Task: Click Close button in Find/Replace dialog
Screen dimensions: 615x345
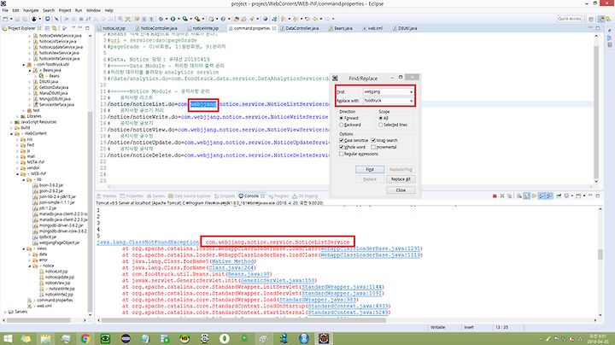Action: click(401, 190)
